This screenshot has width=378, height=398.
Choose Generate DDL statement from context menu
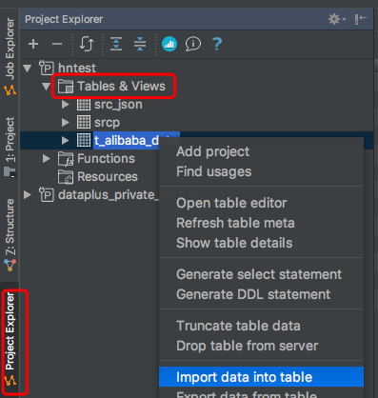tap(253, 294)
